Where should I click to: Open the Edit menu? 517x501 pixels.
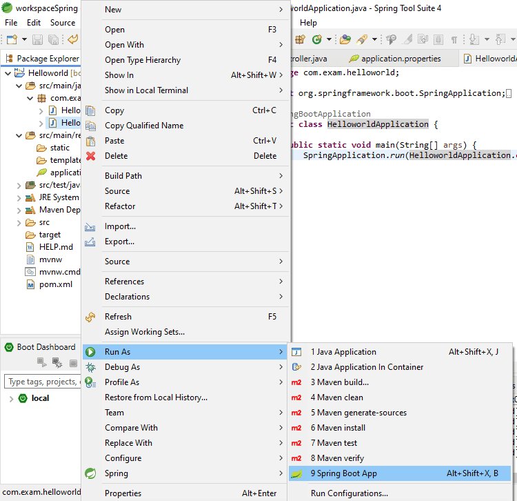click(x=34, y=23)
